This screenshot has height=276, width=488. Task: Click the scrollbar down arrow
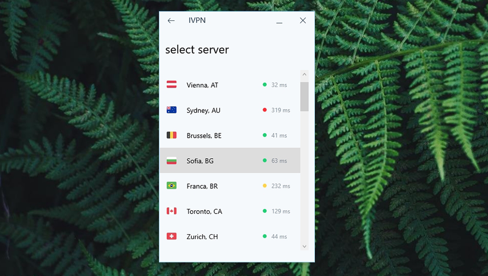coord(305,246)
